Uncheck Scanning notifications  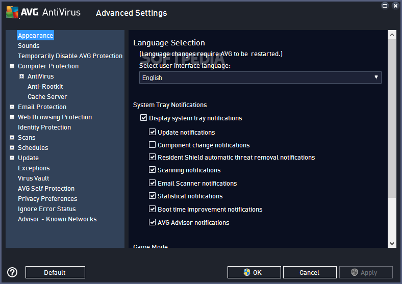tap(153, 170)
